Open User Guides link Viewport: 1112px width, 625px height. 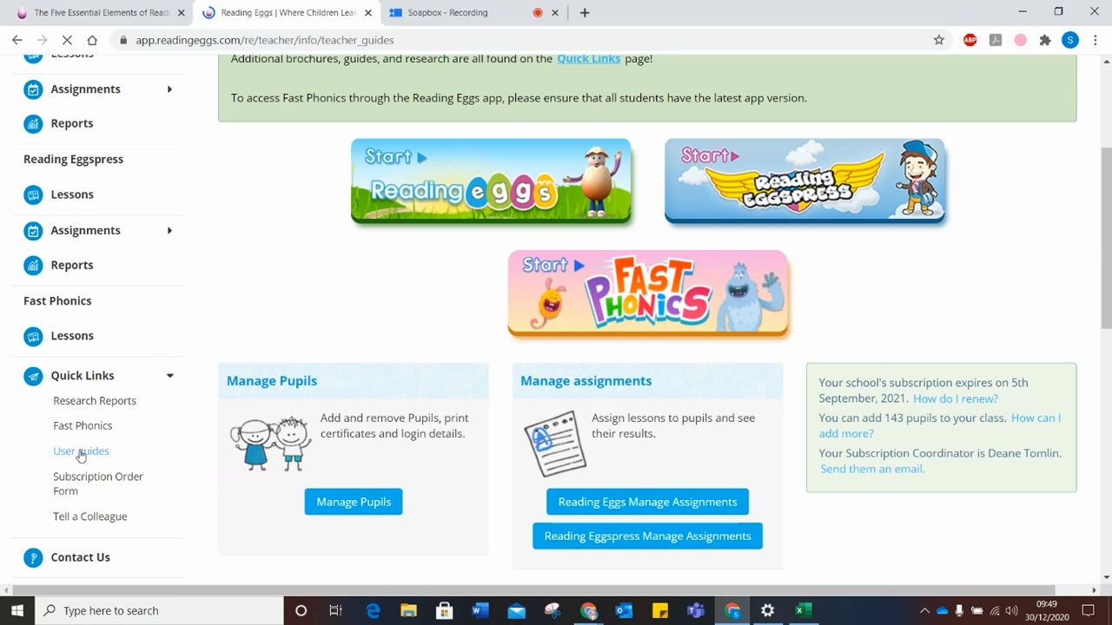[81, 451]
